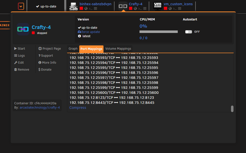Select the 25594/TCP port mapping row
This screenshot has height=153, width=246.
coord(114,63)
